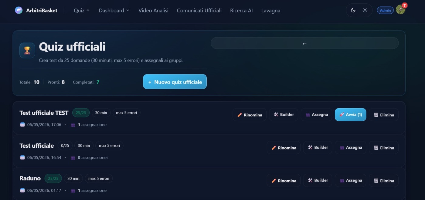
Task: Click the ArbitriBasket logo icon
Action: tap(19, 10)
